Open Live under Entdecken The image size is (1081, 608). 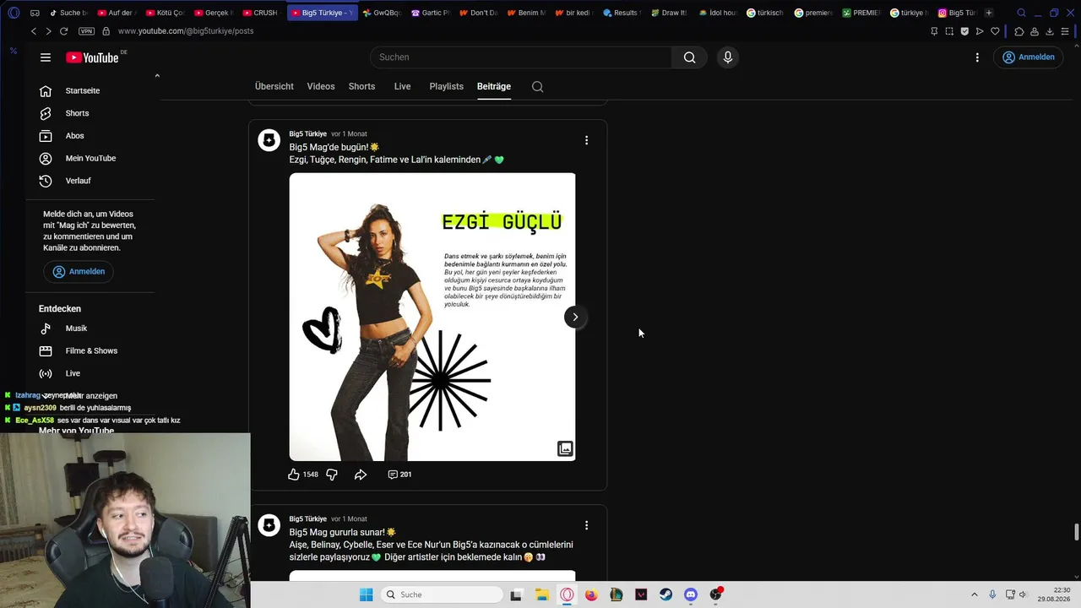[x=73, y=373]
